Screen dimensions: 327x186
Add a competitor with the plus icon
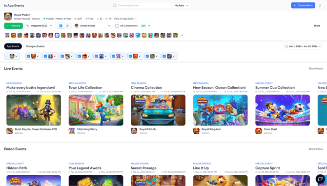click(x=182, y=35)
